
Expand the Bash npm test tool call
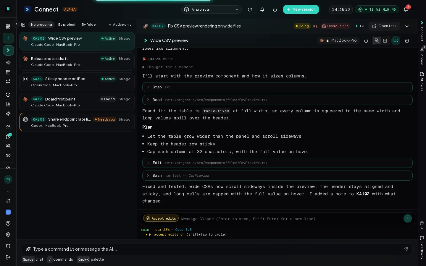point(277,176)
